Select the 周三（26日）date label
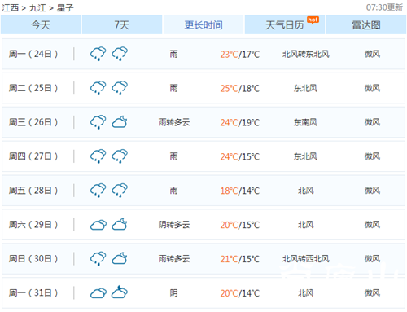407x312 pixels. [x=33, y=122]
